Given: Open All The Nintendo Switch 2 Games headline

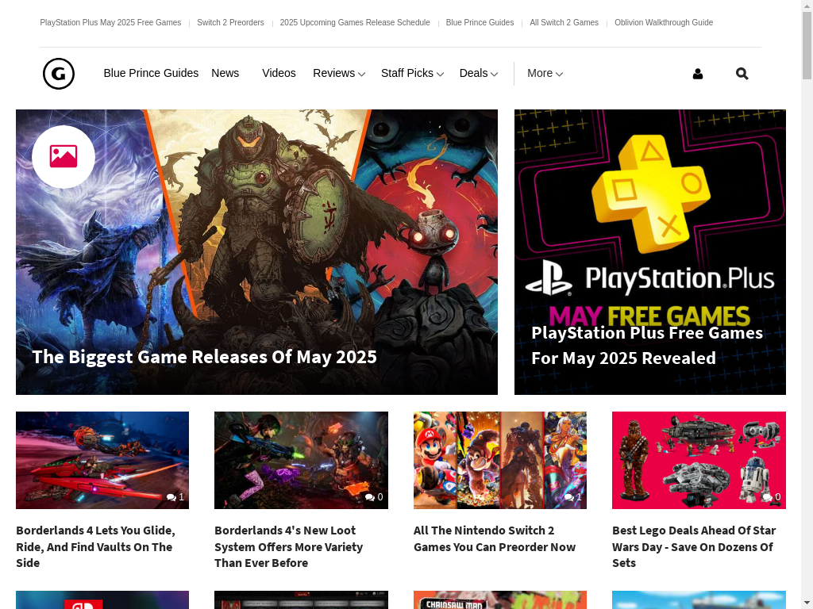Looking at the screenshot, I should click(x=495, y=538).
